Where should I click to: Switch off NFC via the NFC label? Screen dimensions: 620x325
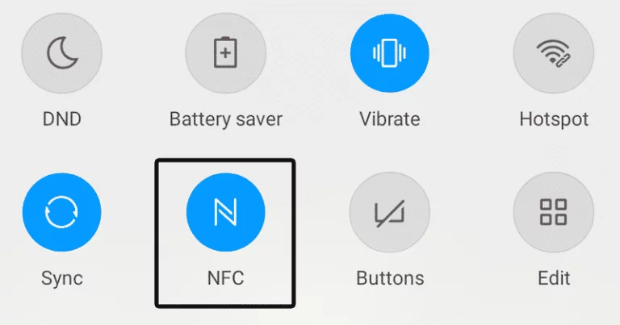[225, 278]
